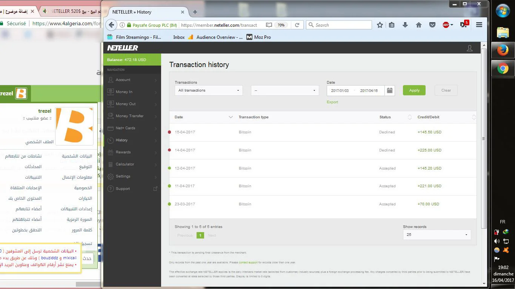515x289 pixels.
Task: Click the Firefox bookmark star icon
Action: pyautogui.click(x=380, y=25)
